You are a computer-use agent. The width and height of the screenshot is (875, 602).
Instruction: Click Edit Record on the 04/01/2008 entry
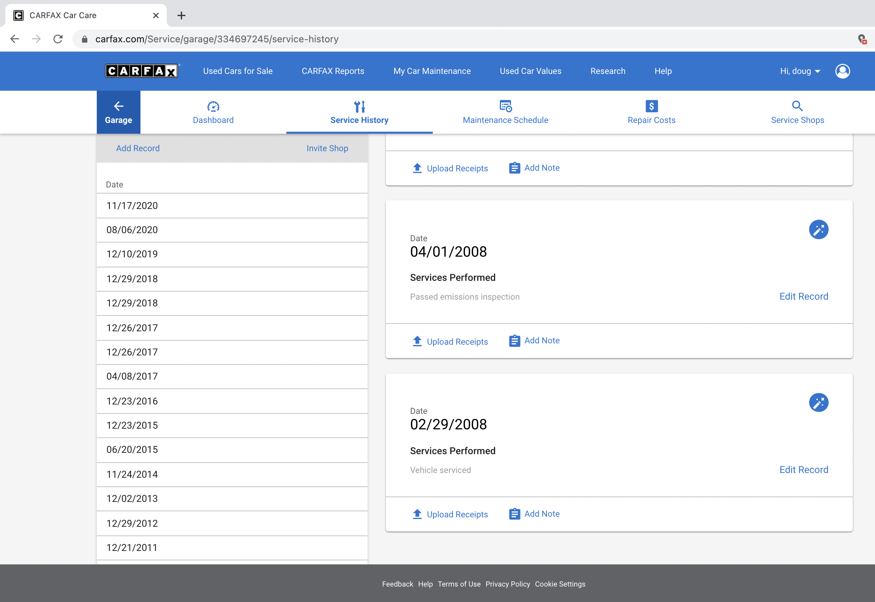coord(804,296)
